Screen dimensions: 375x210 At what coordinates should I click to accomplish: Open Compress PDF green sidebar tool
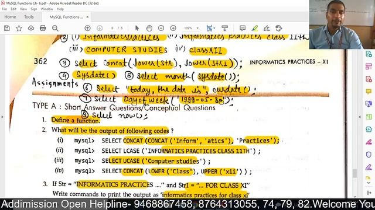click(369, 117)
